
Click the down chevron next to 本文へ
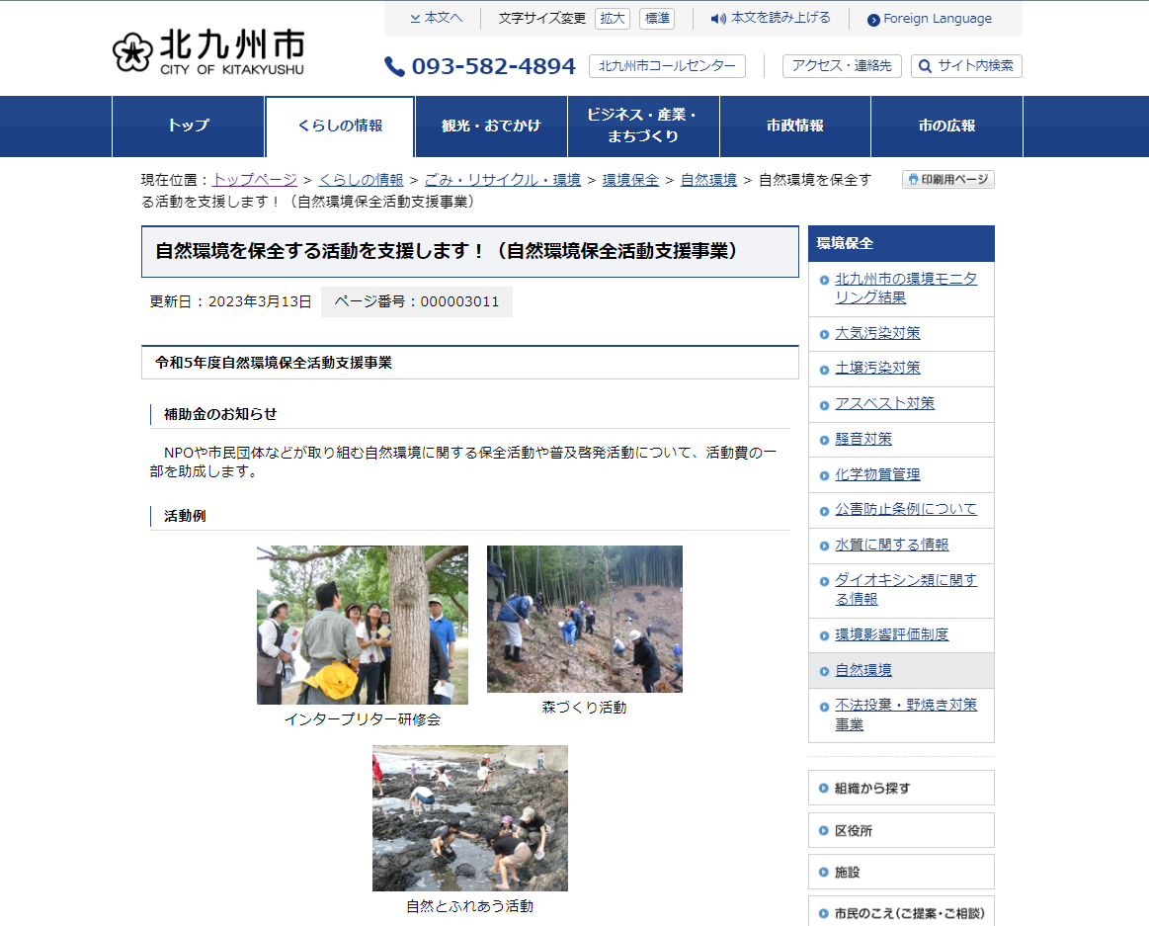pyautogui.click(x=415, y=19)
